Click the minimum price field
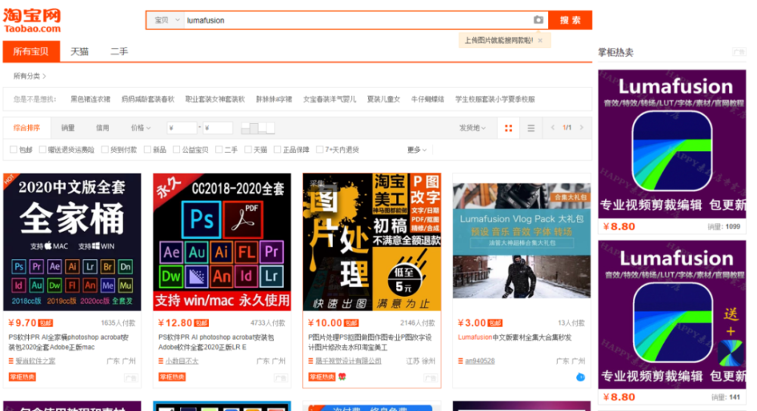 [x=182, y=128]
